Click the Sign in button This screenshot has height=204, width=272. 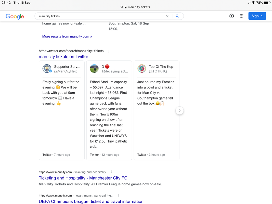257,16
